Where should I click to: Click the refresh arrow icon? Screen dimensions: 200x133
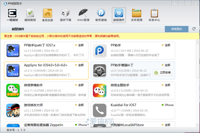tap(194, 29)
